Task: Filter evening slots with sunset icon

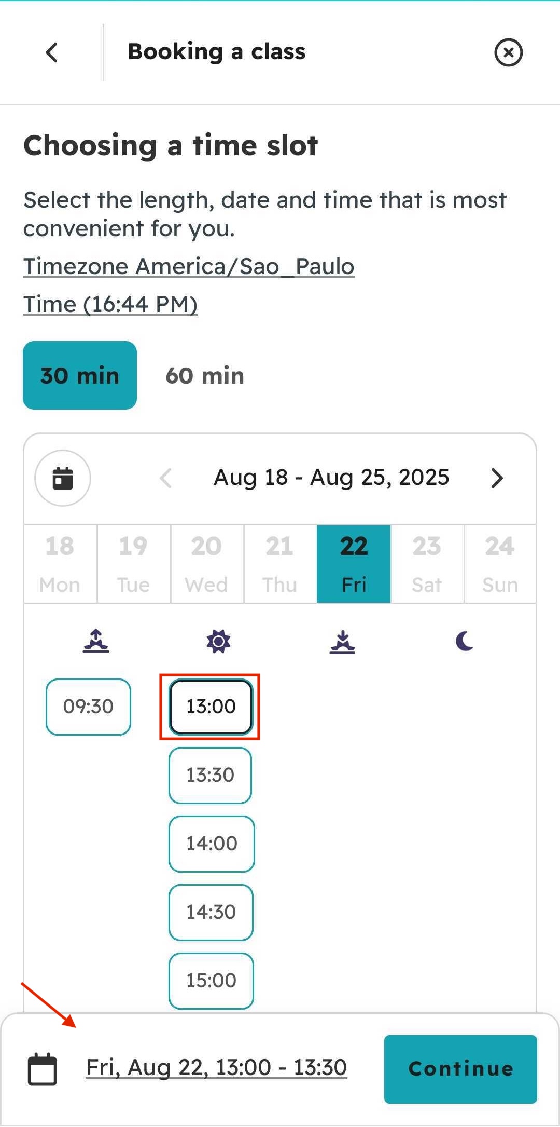Action: (342, 642)
